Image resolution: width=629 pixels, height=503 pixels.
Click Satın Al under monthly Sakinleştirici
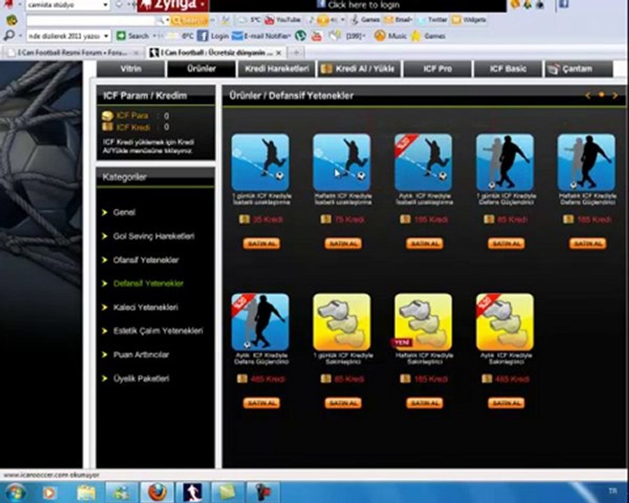506,402
